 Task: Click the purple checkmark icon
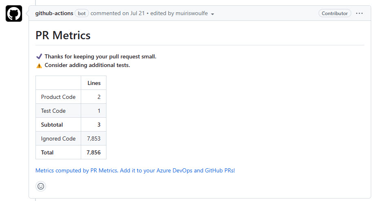pyautogui.click(x=39, y=56)
